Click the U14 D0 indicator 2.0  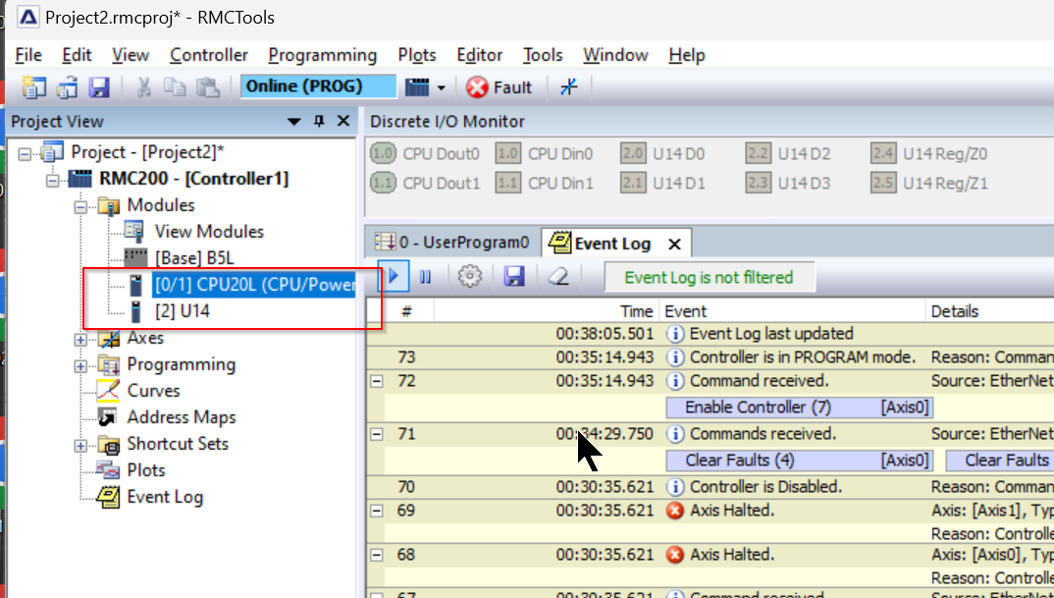(633, 153)
